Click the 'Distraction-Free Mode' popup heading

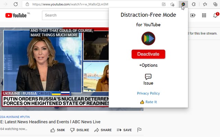coord(148,15)
